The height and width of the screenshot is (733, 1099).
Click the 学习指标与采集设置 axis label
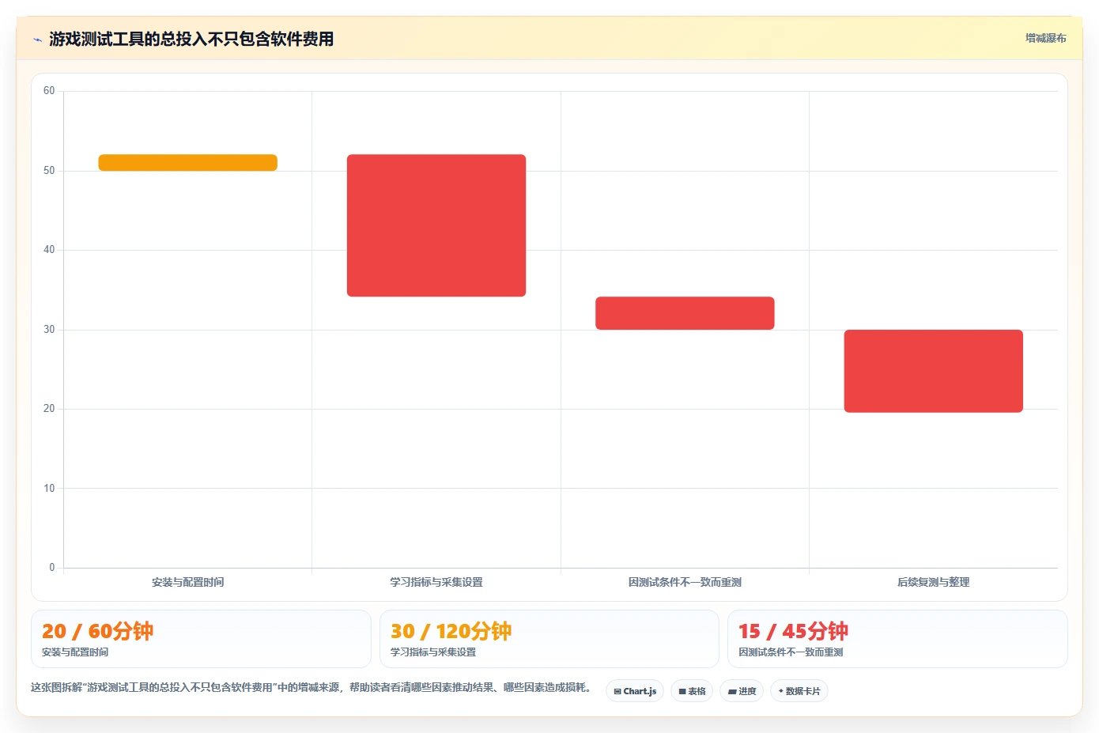point(436,582)
